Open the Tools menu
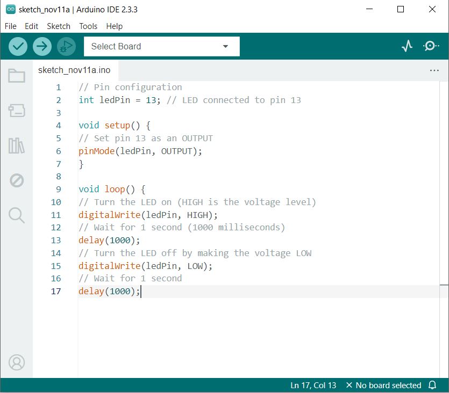Image resolution: width=449 pixels, height=393 pixels. tap(88, 26)
